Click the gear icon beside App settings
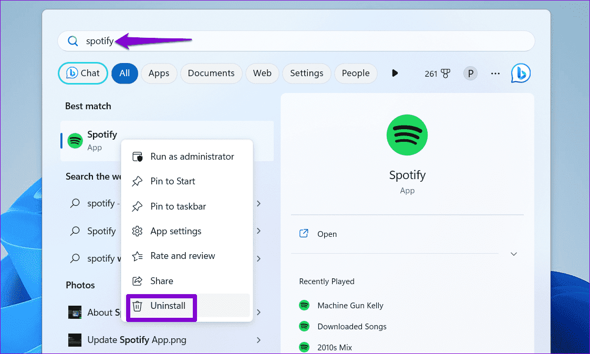Viewport: 590px width, 354px height. pyautogui.click(x=137, y=231)
